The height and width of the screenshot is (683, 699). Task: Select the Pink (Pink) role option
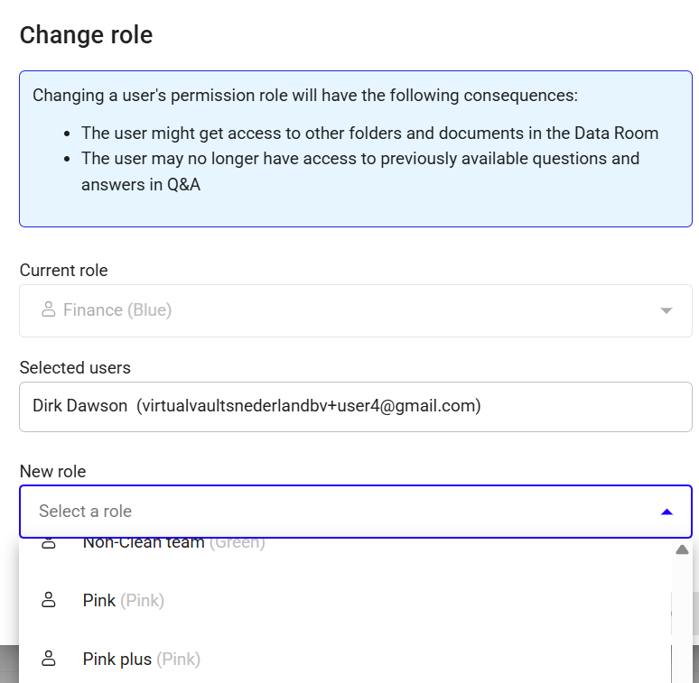(345, 600)
